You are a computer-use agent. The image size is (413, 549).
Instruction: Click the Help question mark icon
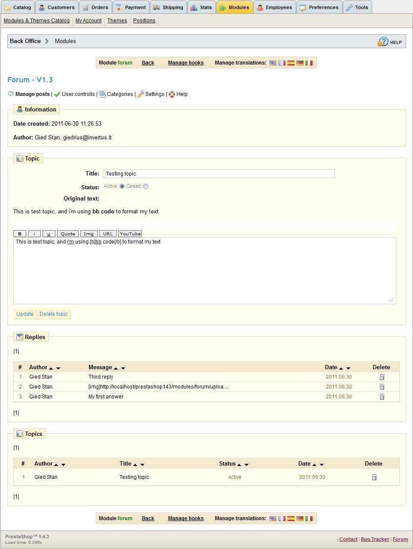coord(382,42)
